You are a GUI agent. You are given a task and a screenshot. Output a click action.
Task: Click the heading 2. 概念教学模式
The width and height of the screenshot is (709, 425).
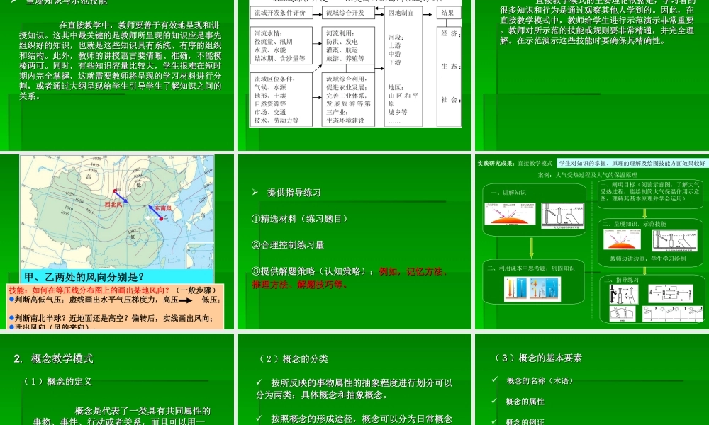pos(53,358)
